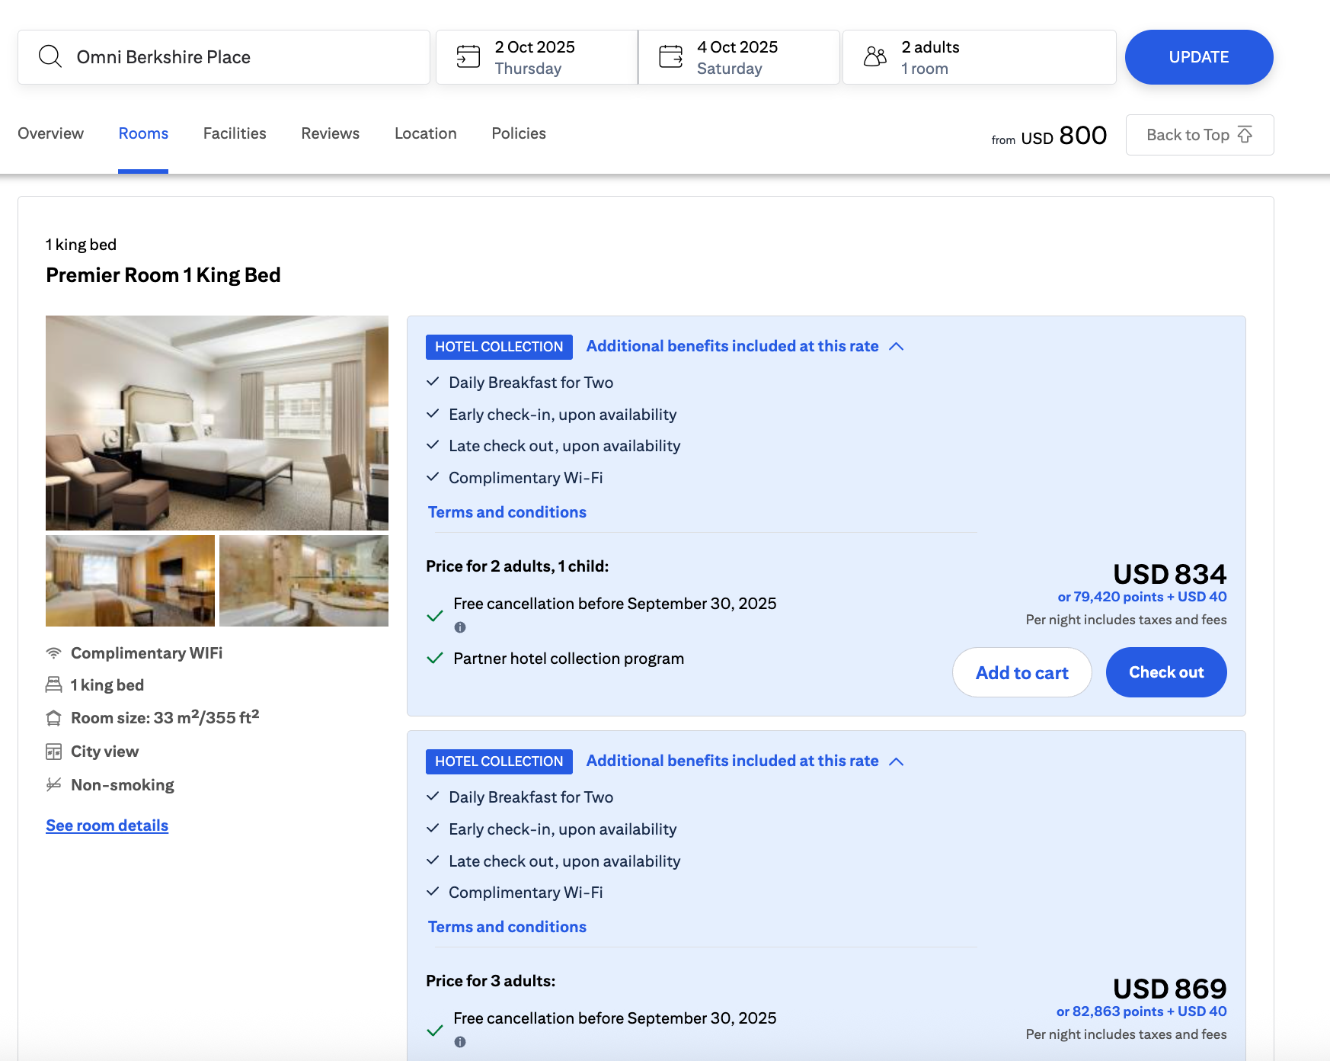This screenshot has width=1330, height=1061.
Task: Add the USD 834 room to cart
Action: click(1021, 672)
